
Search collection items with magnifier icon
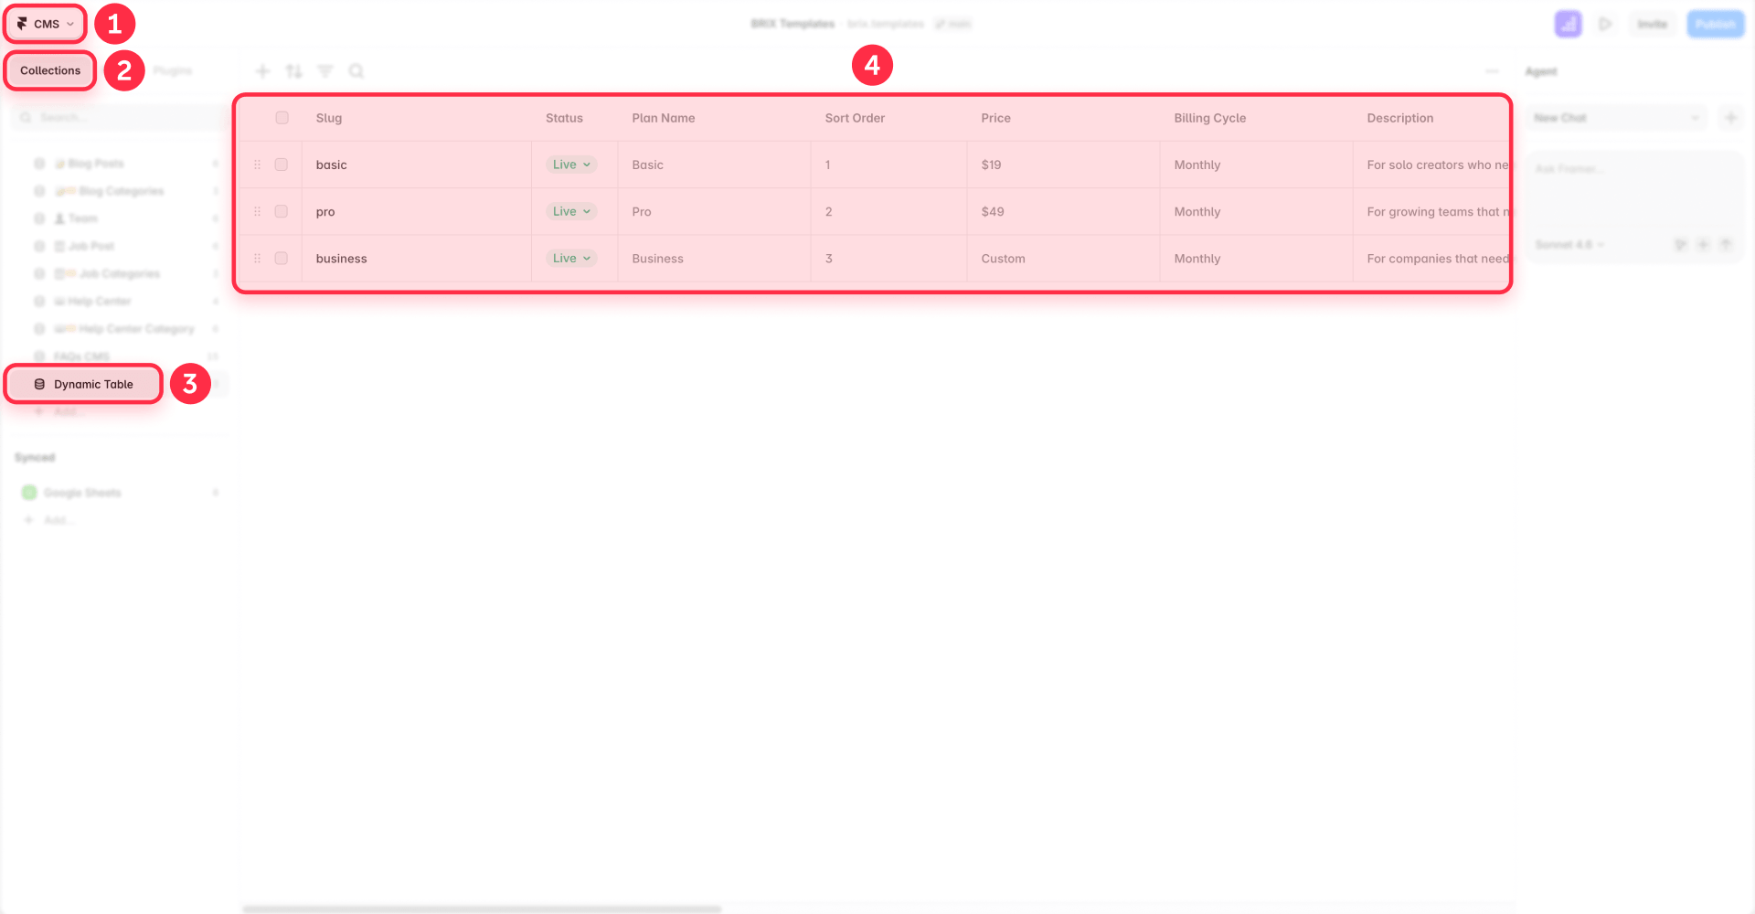pyautogui.click(x=356, y=71)
